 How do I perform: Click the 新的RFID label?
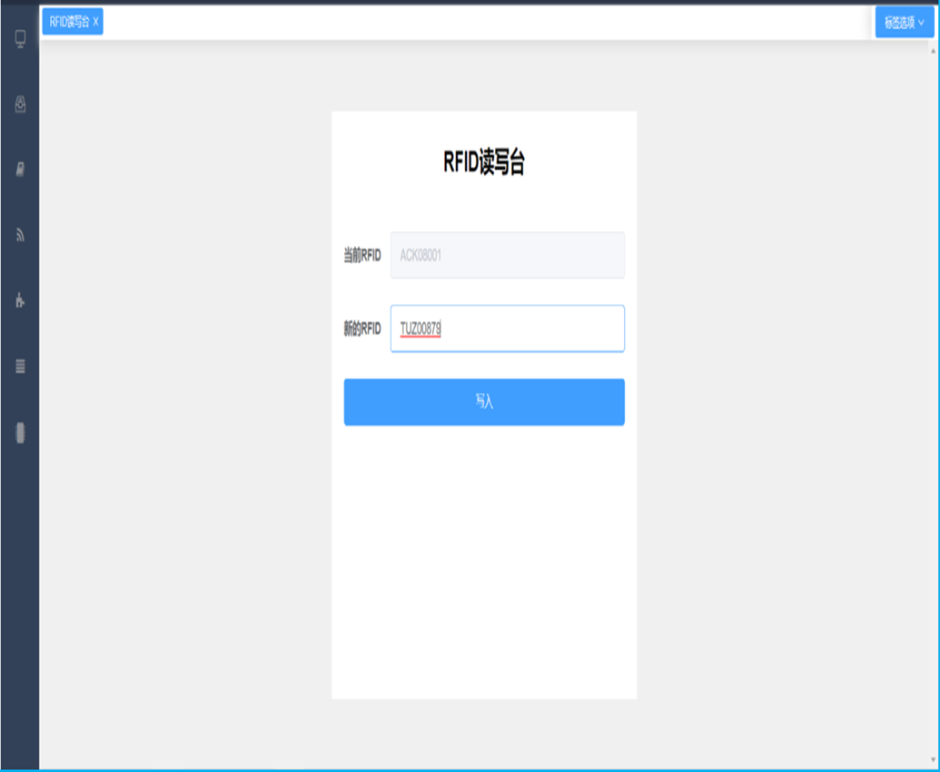(361, 329)
